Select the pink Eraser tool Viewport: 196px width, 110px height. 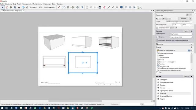click(104, 7)
